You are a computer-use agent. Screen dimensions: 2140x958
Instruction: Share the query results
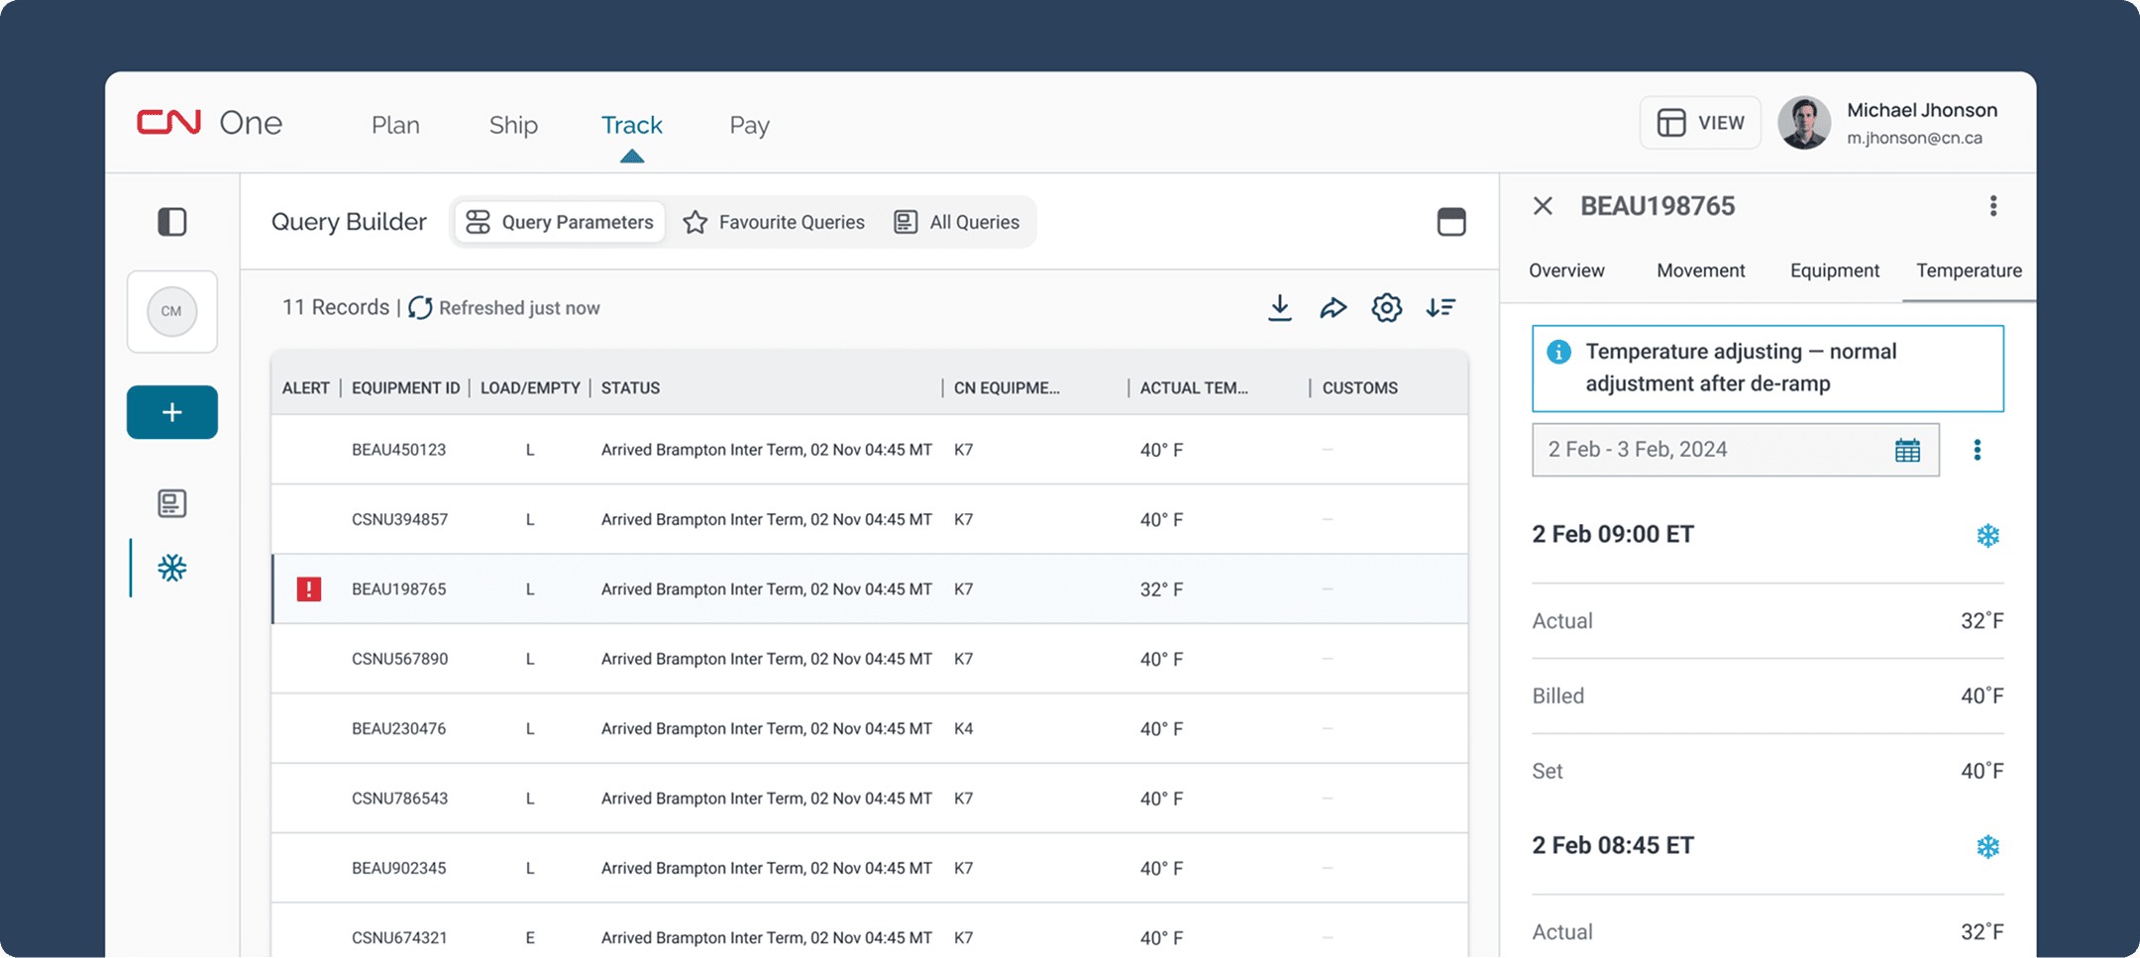click(x=1334, y=308)
